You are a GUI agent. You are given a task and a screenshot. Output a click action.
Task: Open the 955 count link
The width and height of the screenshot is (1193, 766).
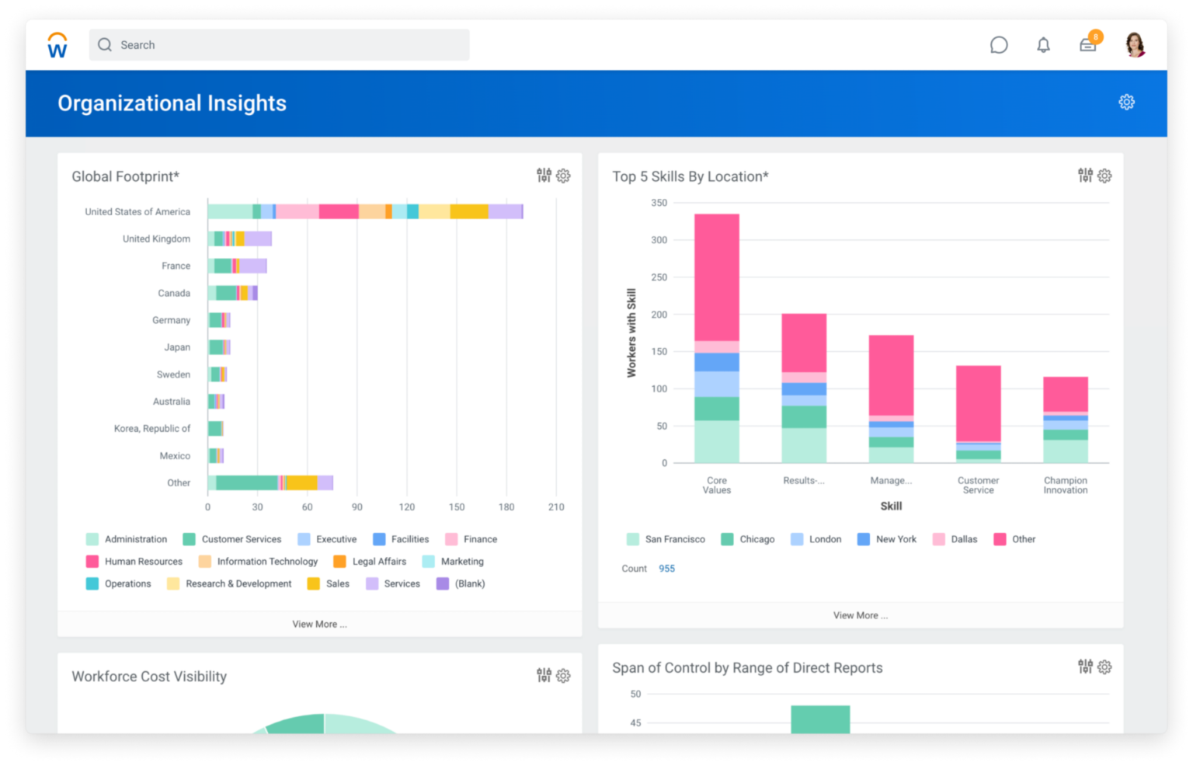(x=666, y=568)
